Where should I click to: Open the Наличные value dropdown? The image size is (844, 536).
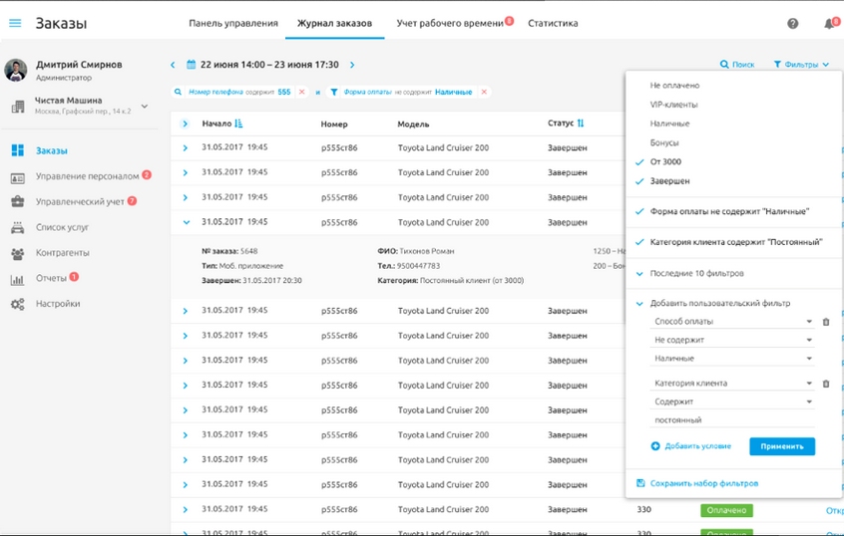[732, 359]
